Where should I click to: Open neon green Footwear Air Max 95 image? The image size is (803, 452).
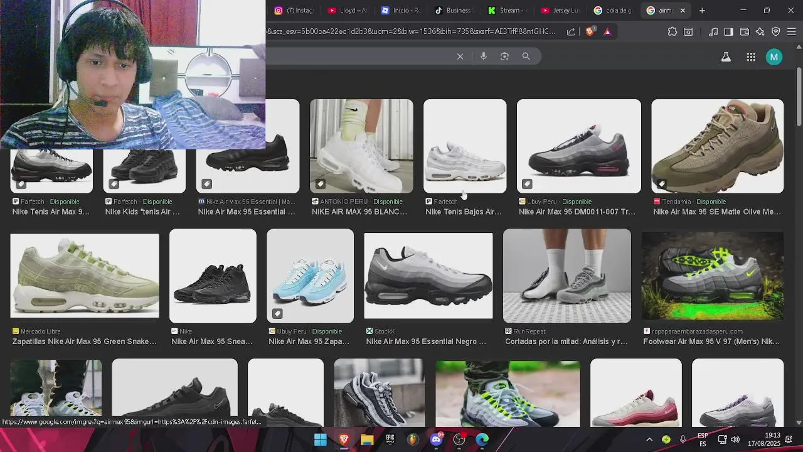[713, 276]
